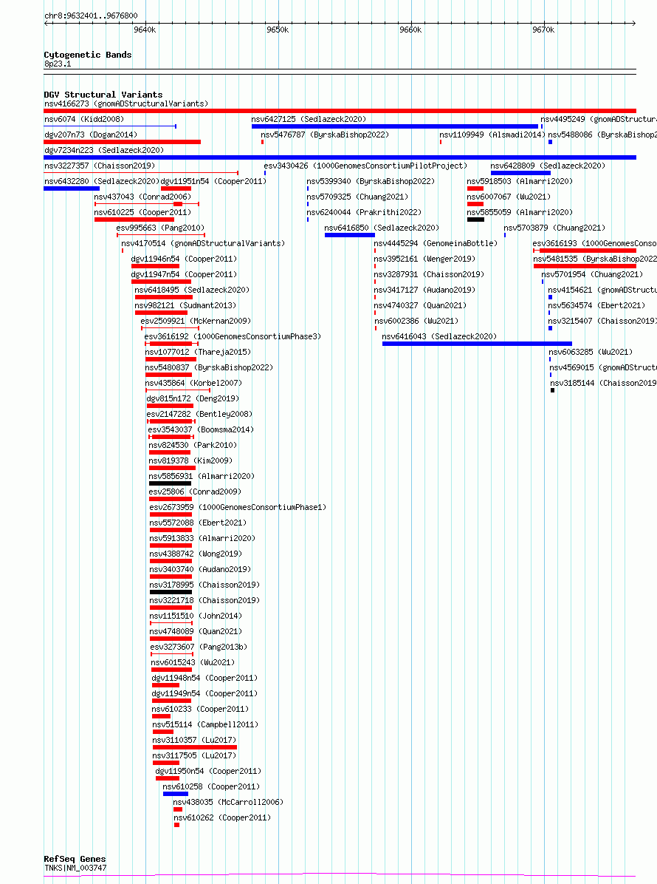The width and height of the screenshot is (657, 884).
Task: Open nsv610225 (Cooper2011) variant
Action: [x=142, y=213]
